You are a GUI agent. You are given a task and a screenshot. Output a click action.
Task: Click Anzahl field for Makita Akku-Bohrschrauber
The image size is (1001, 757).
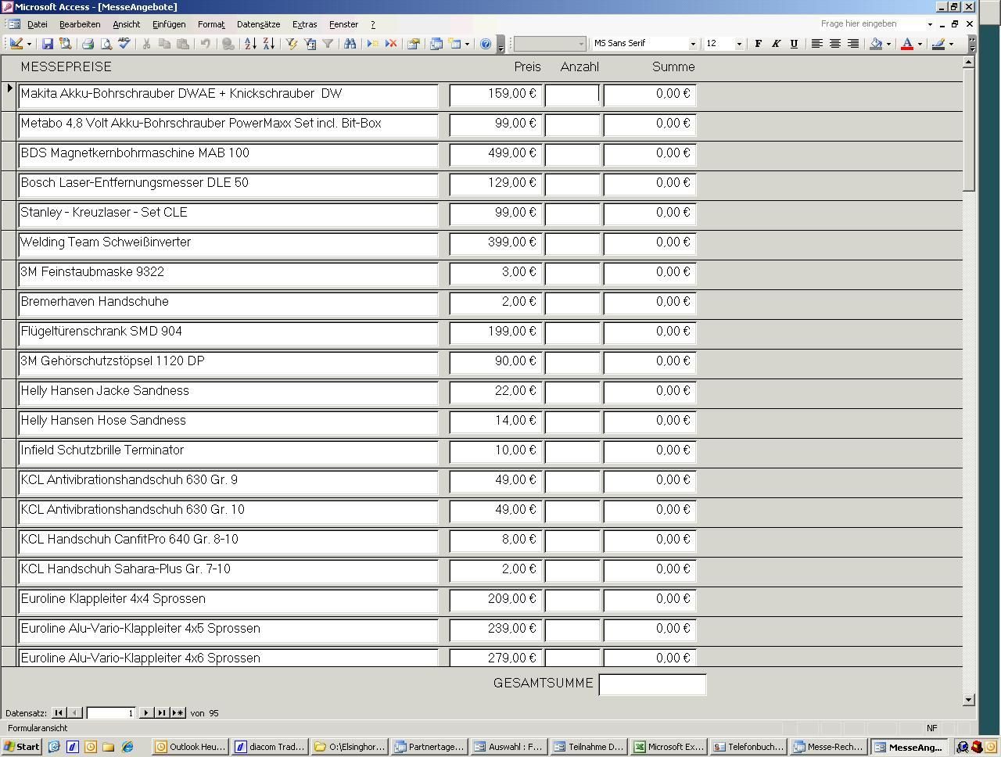tap(572, 95)
